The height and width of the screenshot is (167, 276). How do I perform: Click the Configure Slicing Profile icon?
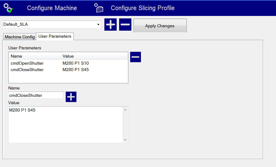coord(99,8)
